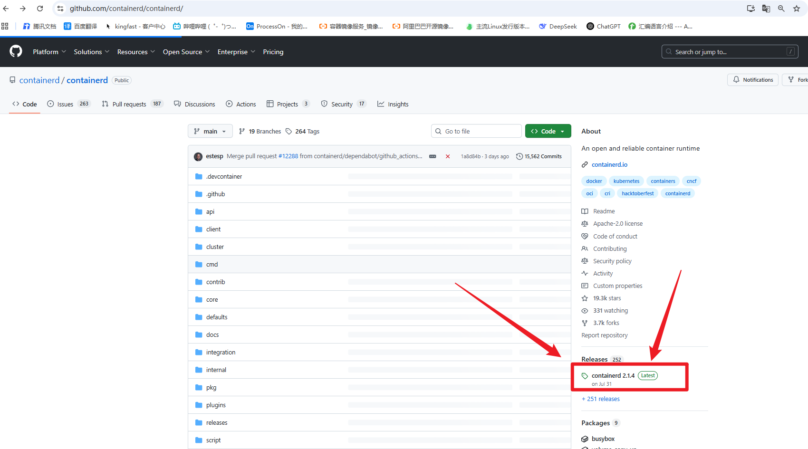808x449 pixels.
Task: Switch to the Security tab
Action: pyautogui.click(x=344, y=104)
